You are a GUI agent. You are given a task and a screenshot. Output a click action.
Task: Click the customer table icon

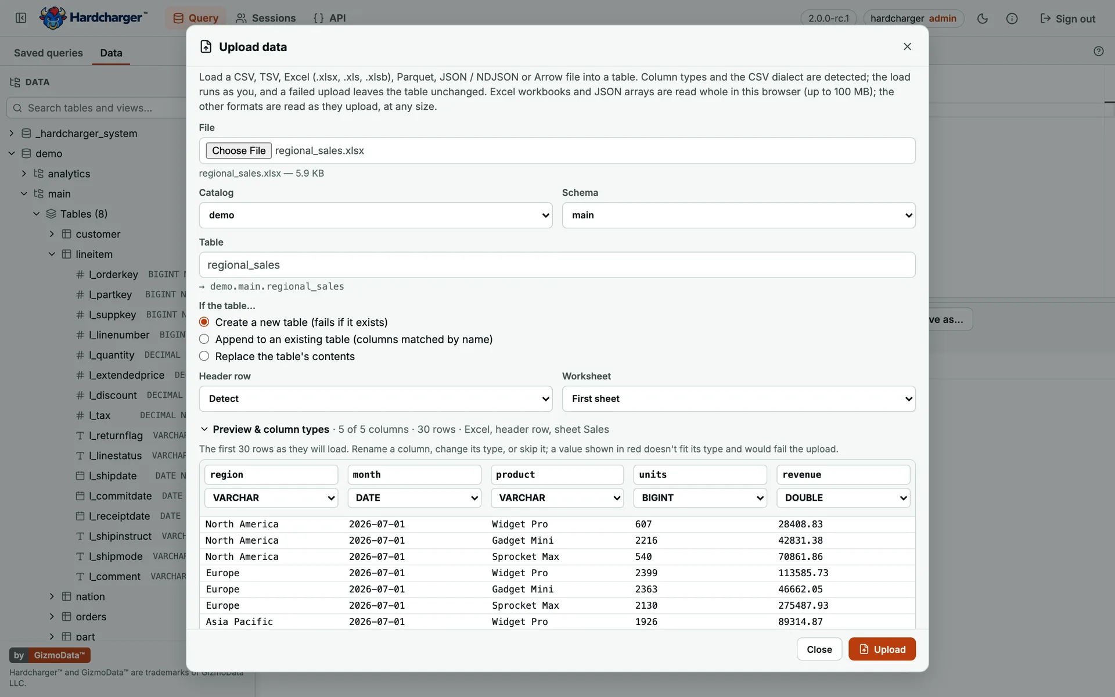click(67, 234)
